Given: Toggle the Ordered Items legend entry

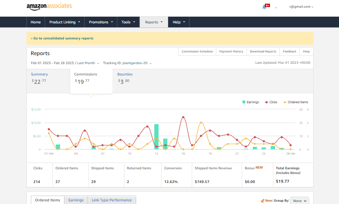Looking at the screenshot, I should point(296,102).
